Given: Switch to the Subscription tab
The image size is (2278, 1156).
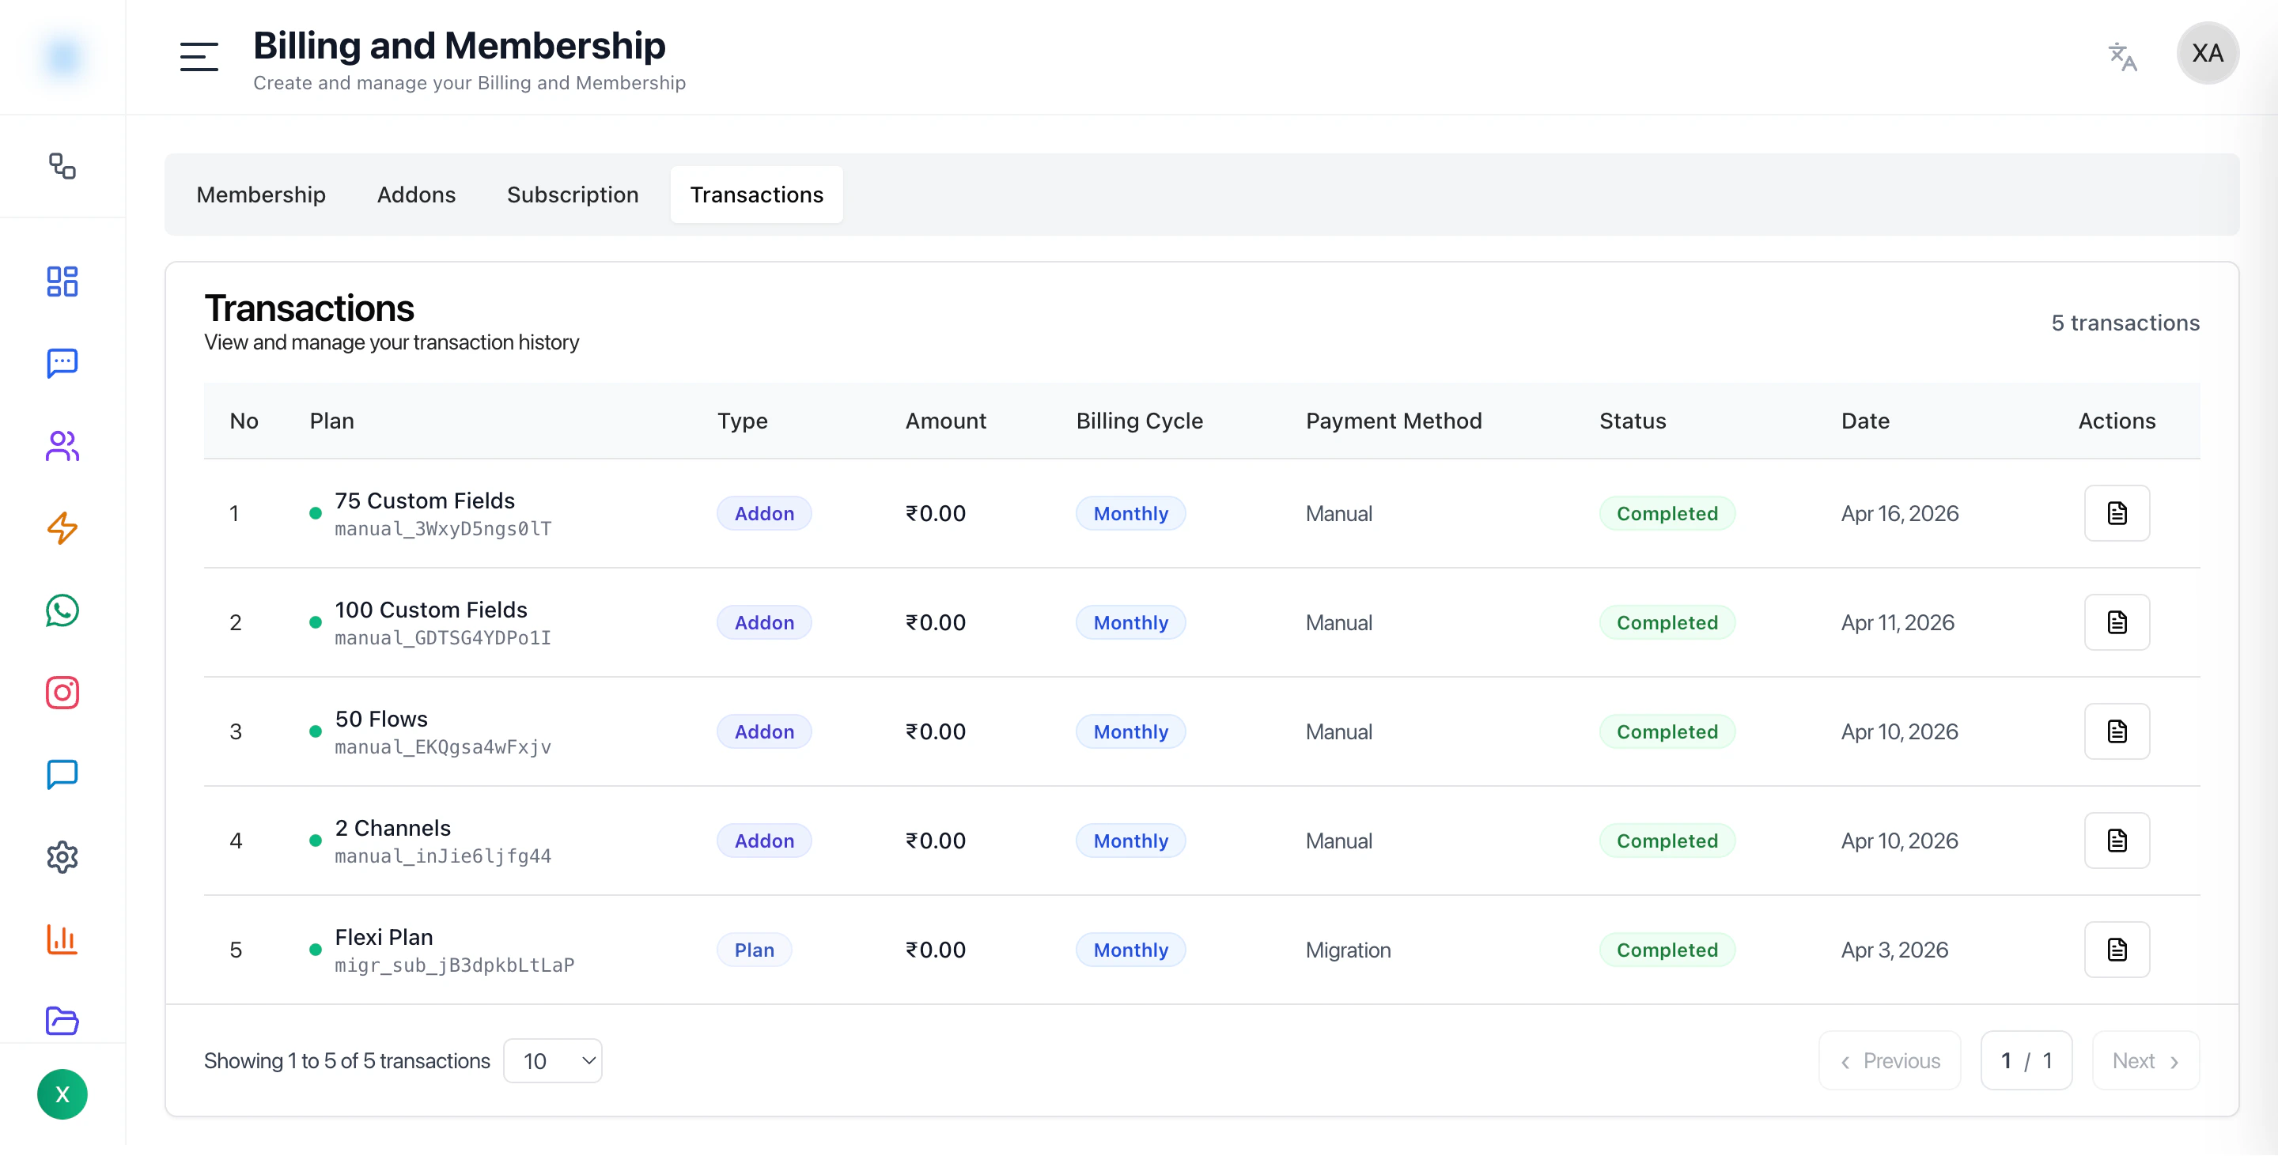Looking at the screenshot, I should (x=572, y=195).
